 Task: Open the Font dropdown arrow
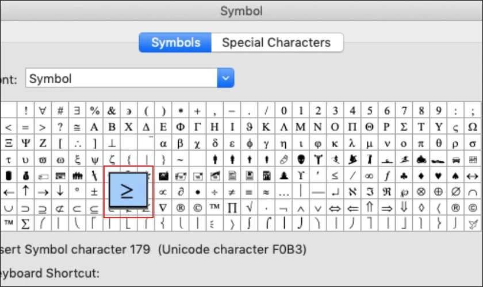click(225, 78)
